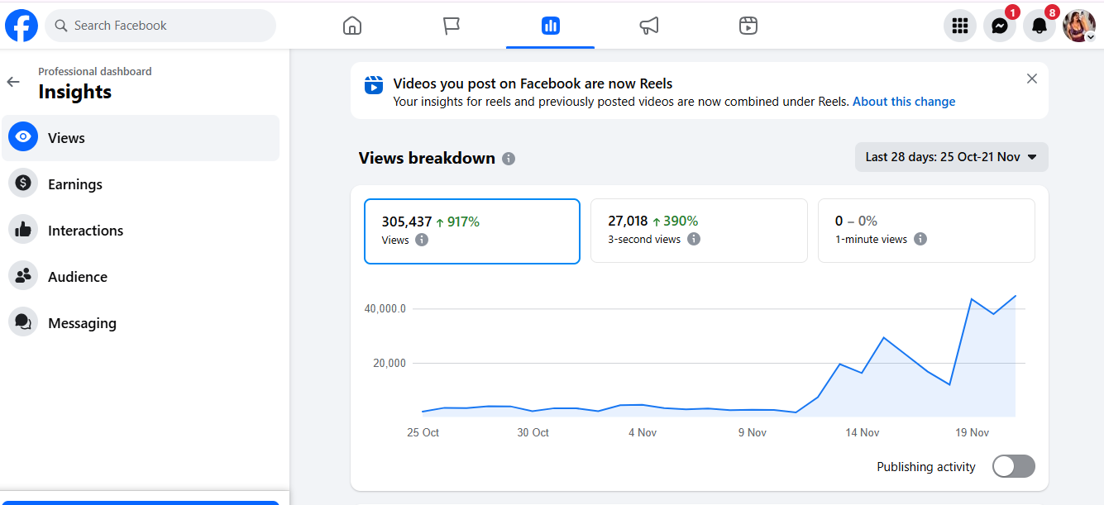Select Earnings in the Insights sidebar

pyautogui.click(x=74, y=184)
